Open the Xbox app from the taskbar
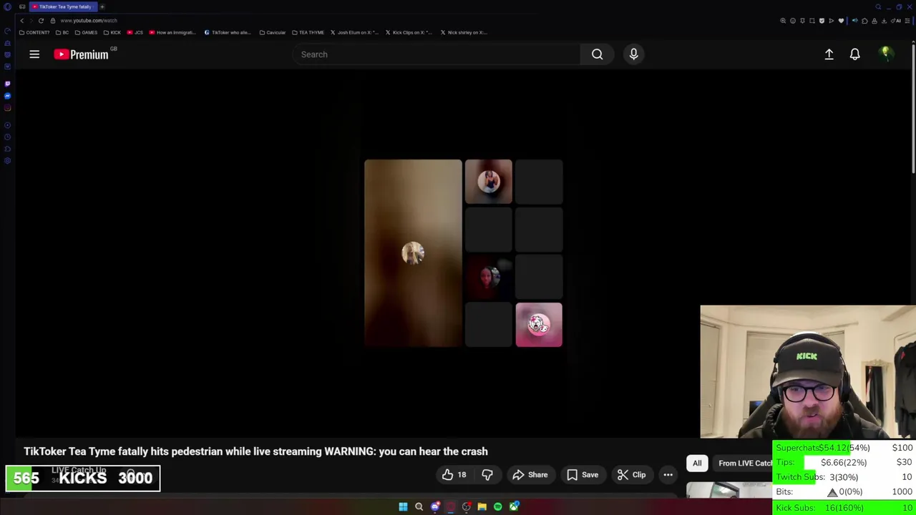The width and height of the screenshot is (916, 515). pos(514,507)
